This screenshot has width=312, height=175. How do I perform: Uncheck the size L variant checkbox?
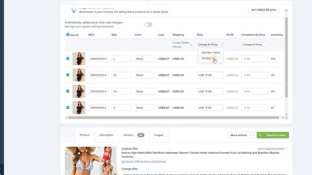(x=68, y=58)
